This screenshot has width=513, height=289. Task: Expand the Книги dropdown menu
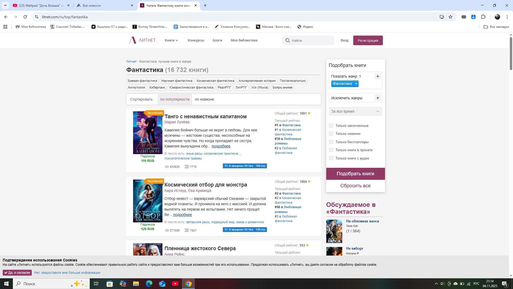click(171, 40)
